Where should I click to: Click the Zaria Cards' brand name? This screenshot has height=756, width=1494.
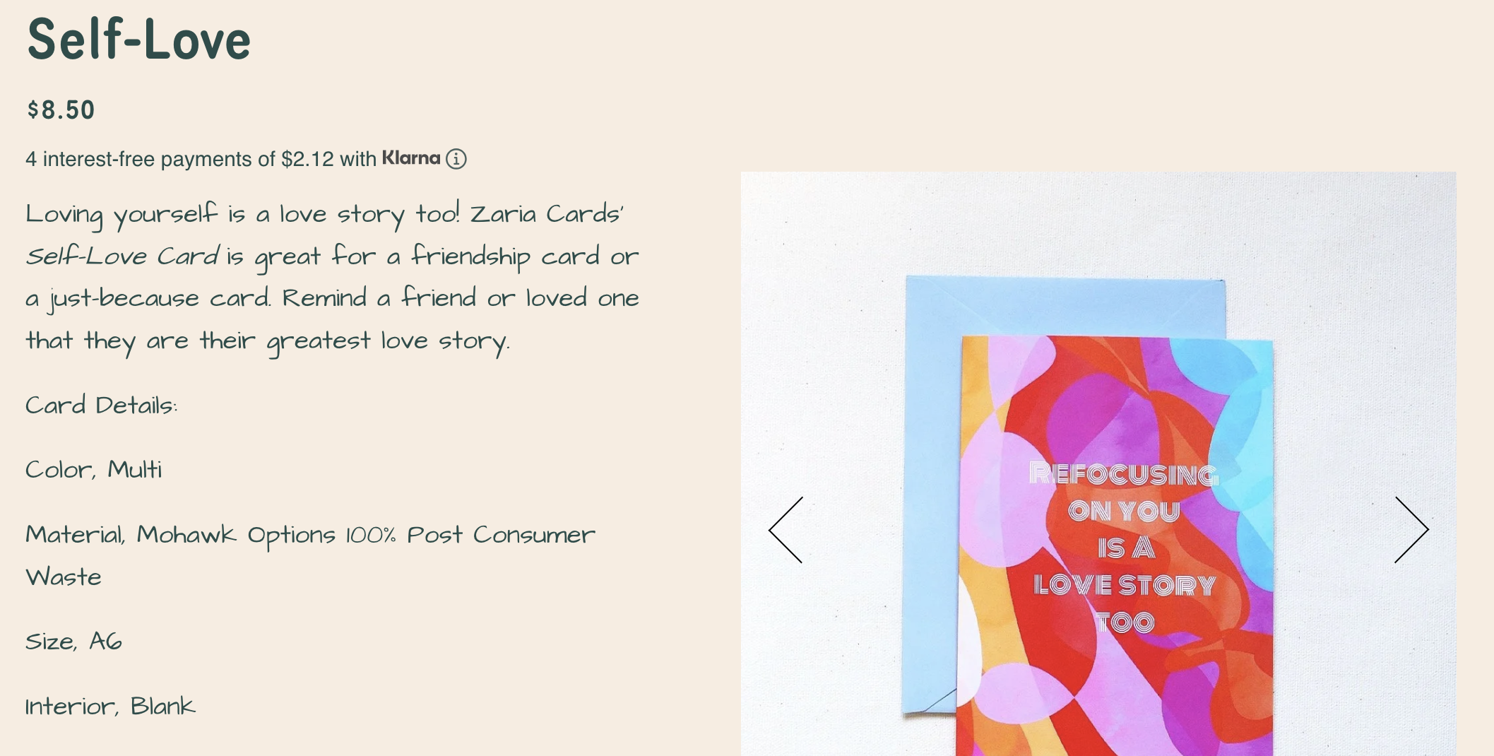(547, 214)
